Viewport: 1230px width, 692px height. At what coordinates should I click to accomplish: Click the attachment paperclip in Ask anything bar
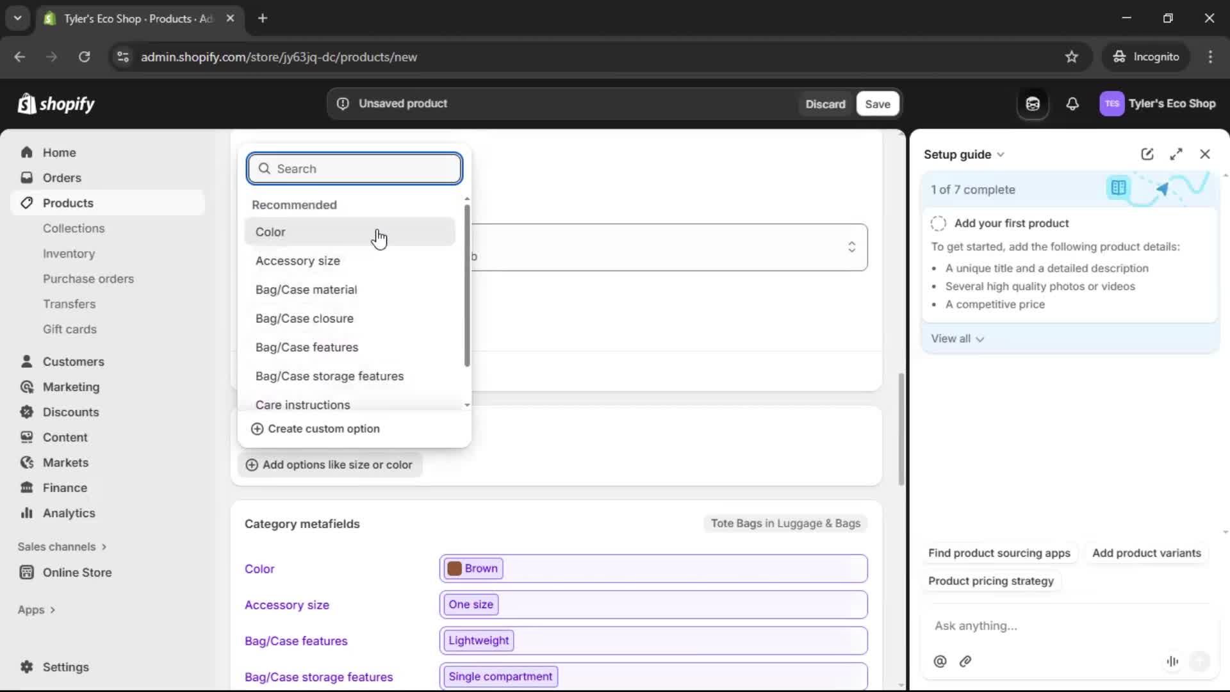tap(966, 661)
